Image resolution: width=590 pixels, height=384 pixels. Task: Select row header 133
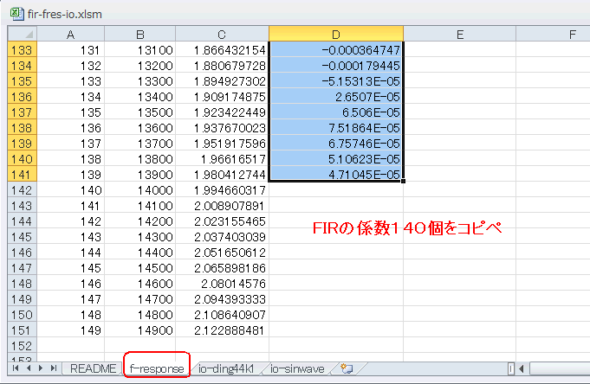(x=23, y=49)
